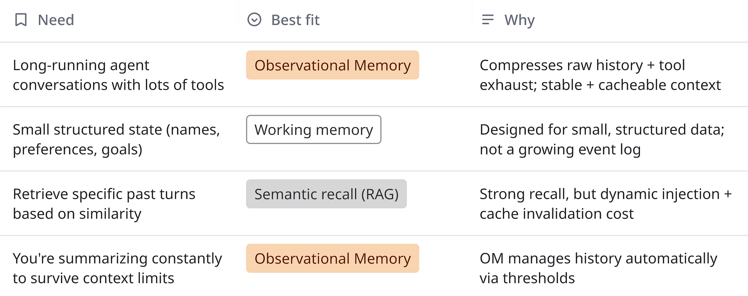Open the Why column header menu
748x296 pixels.
click(519, 20)
